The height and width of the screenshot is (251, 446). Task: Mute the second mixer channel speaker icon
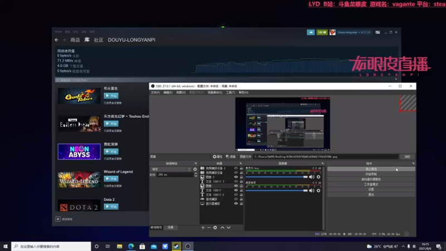312,190
